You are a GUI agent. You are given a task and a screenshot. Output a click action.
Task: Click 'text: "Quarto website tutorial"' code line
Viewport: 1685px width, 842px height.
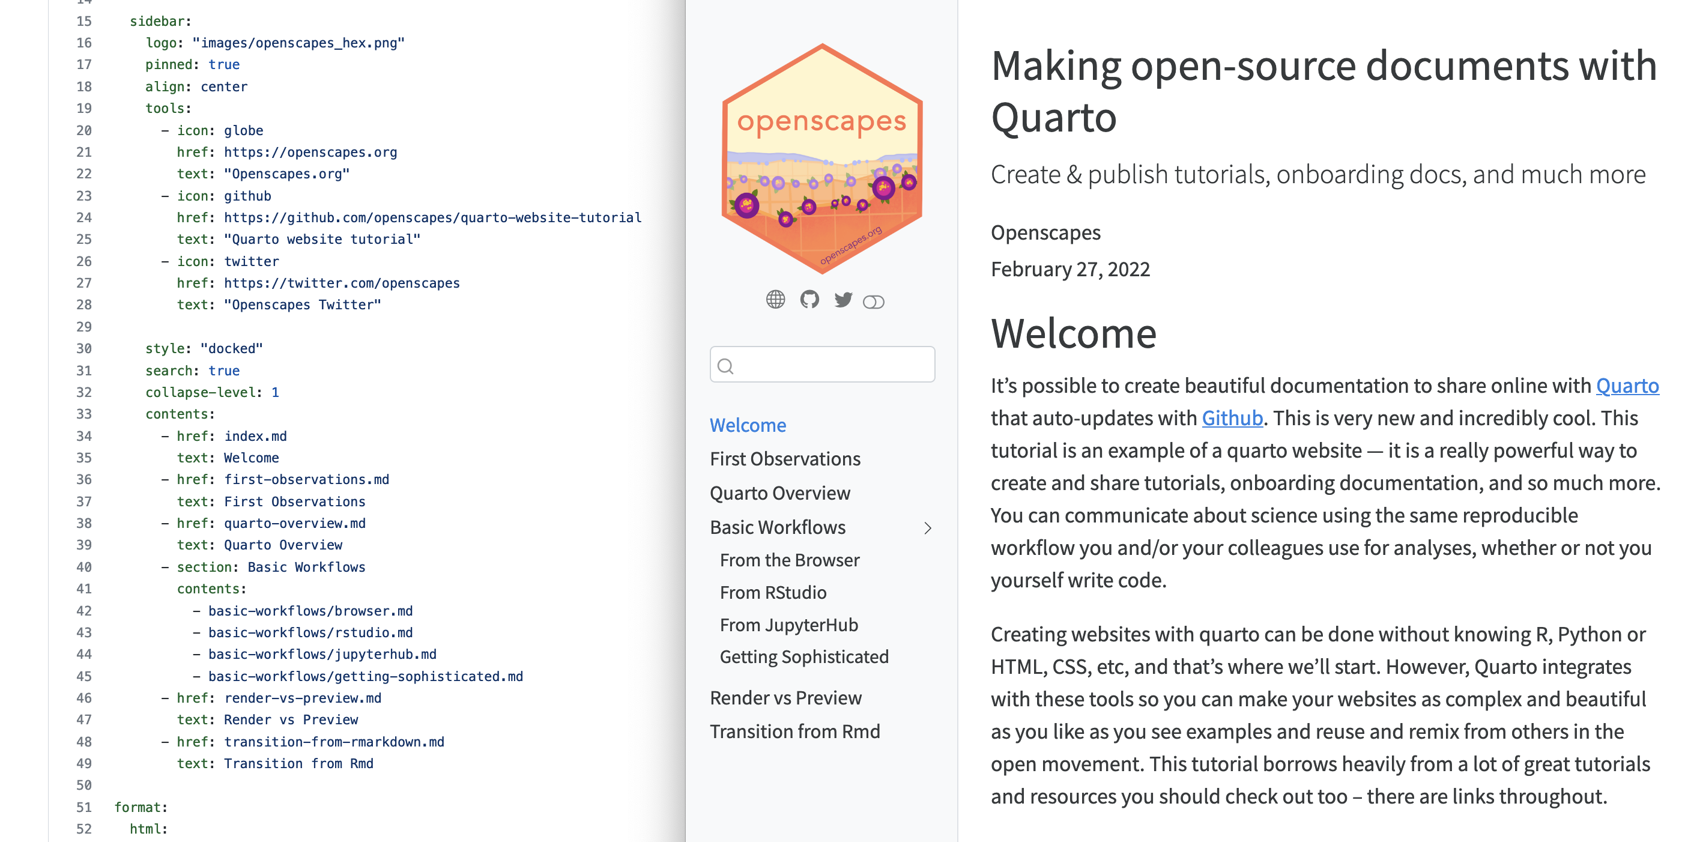pos(298,239)
